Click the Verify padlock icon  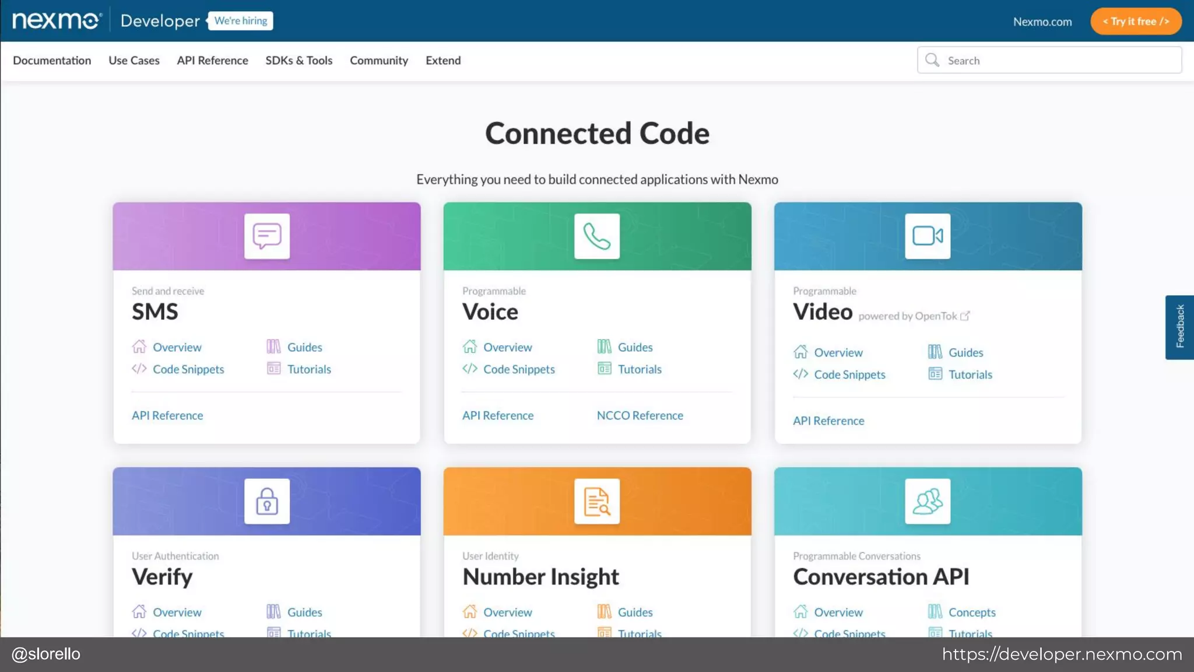coord(267,501)
